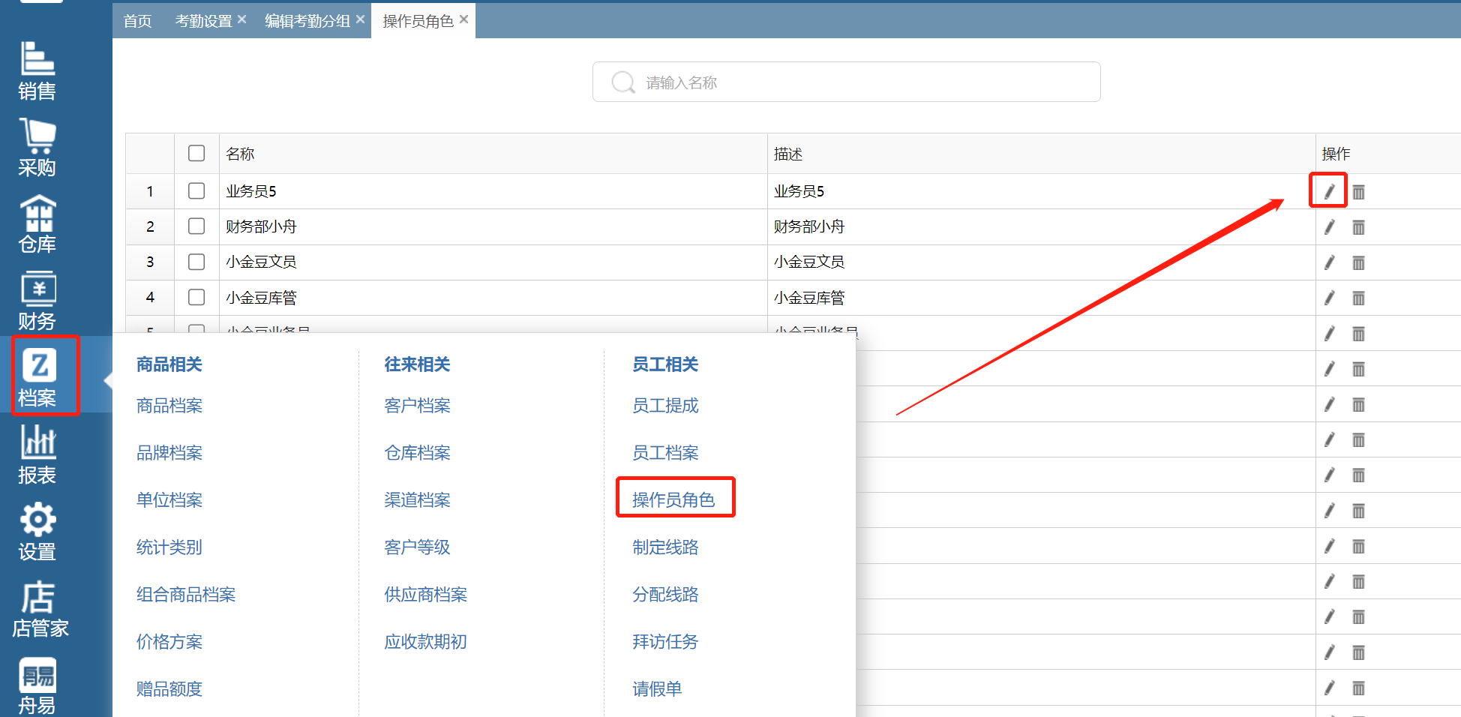Open 价格方案 from the menu
The width and height of the screenshot is (1461, 717).
coord(169,642)
